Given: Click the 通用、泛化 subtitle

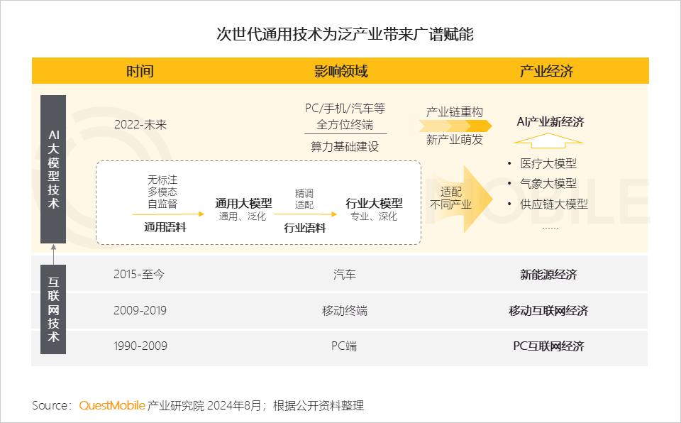Looking at the screenshot, I should coord(243,216).
